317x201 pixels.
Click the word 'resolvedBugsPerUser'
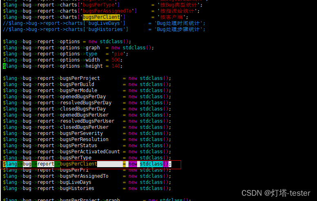(x=87, y=121)
